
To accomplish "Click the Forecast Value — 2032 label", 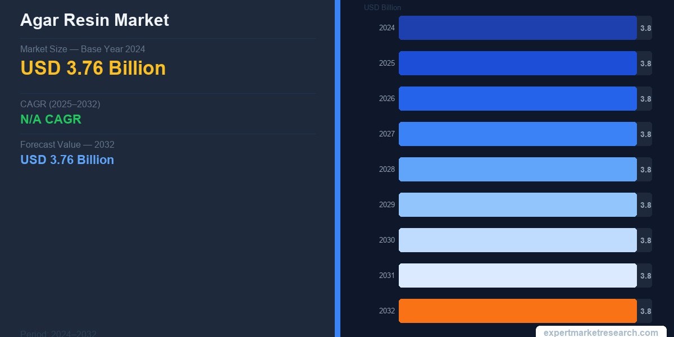I will pyautogui.click(x=67, y=144).
